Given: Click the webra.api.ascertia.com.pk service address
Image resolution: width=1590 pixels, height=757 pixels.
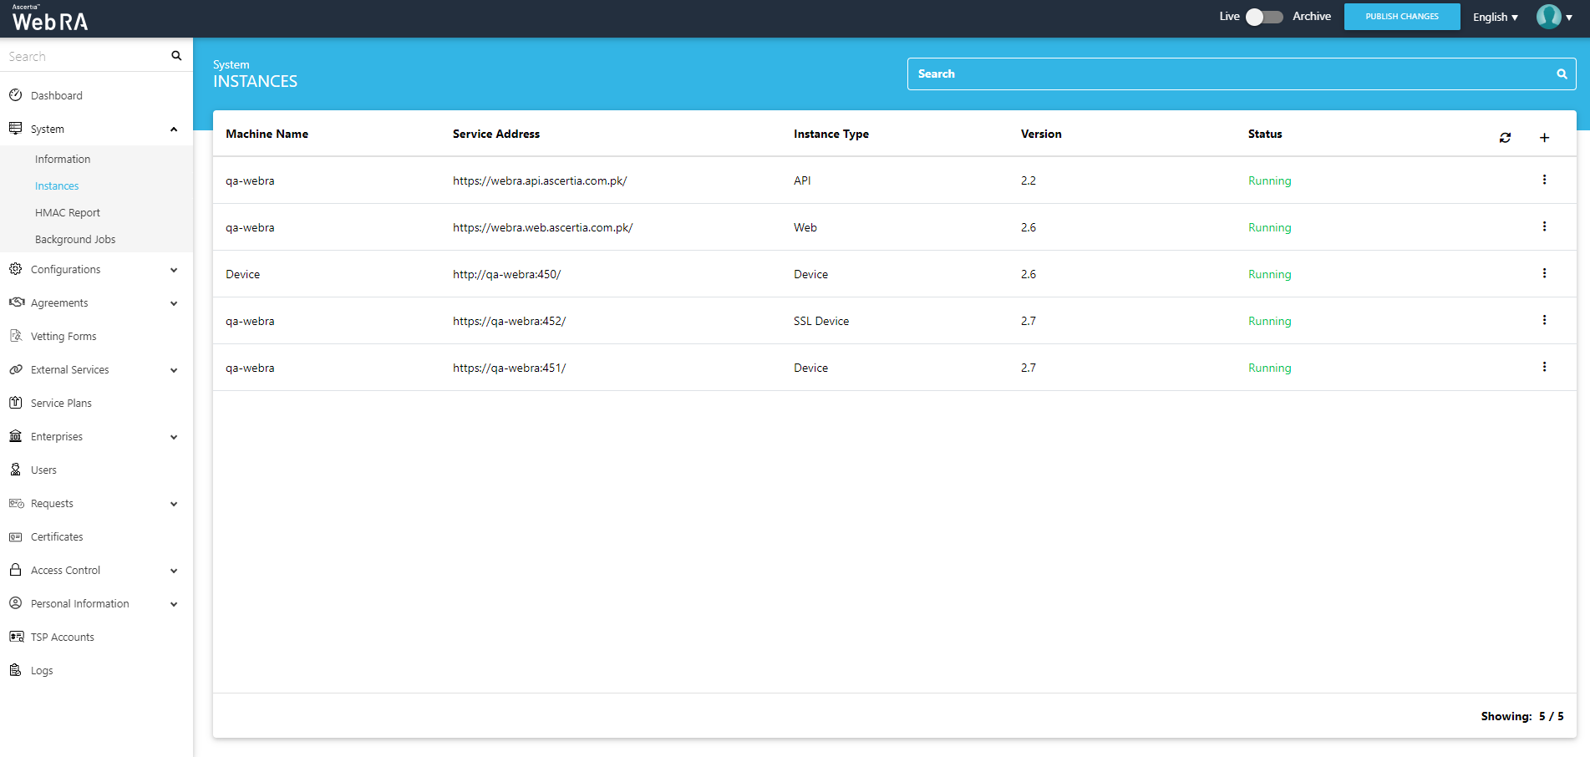Looking at the screenshot, I should click(540, 180).
